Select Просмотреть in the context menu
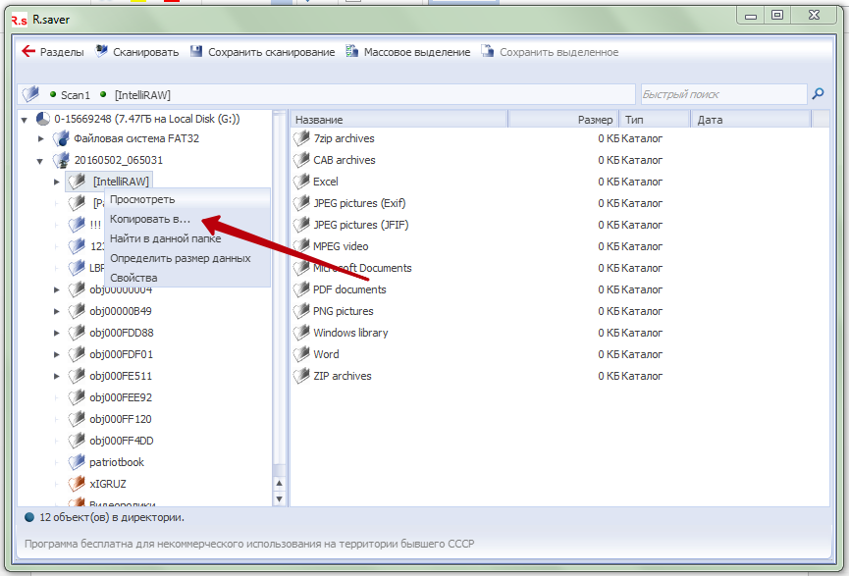The image size is (849, 576). tap(142, 199)
